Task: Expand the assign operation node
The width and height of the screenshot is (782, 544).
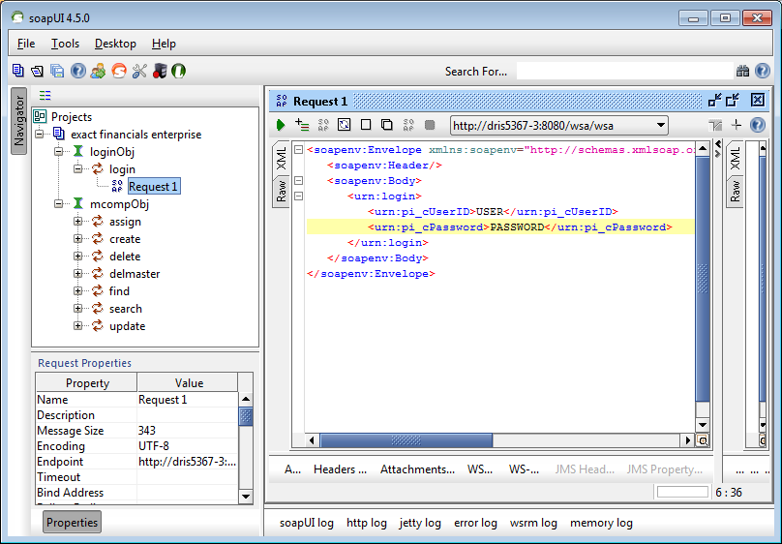Action: 77,221
